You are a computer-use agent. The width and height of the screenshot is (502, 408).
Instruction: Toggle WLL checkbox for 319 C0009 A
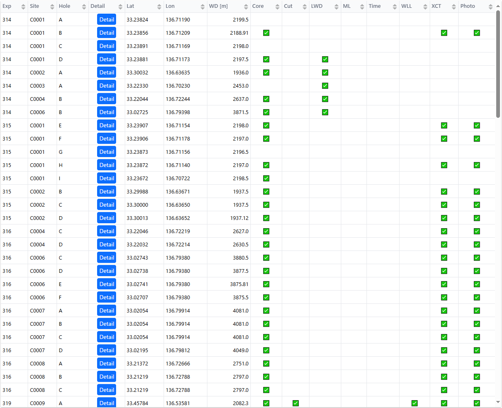[414, 403]
